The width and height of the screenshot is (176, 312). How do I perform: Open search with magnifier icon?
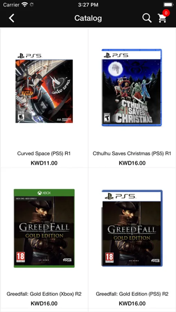(147, 18)
